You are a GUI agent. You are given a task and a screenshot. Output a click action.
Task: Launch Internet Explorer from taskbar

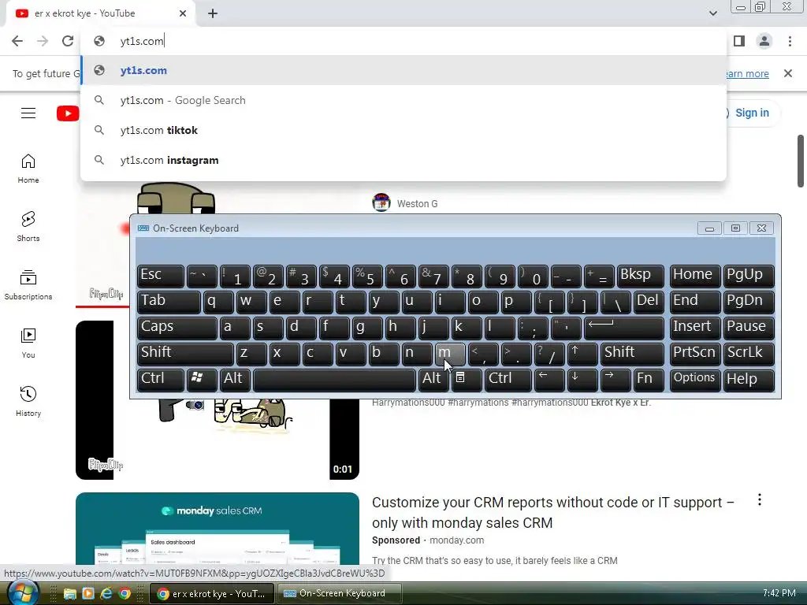pyautogui.click(x=106, y=594)
